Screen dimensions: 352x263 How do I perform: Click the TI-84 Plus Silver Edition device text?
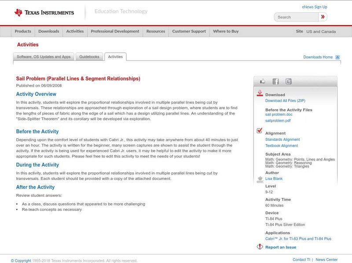pyautogui.click(x=285, y=225)
